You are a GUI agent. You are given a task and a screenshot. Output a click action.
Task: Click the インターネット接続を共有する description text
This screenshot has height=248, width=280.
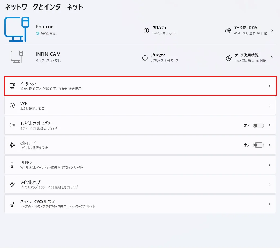[39, 128]
